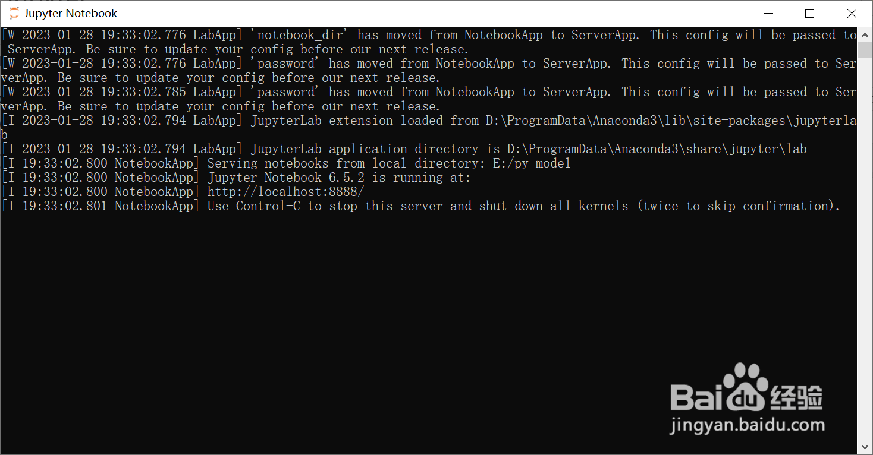Click the vertical scrollbar thumb
Viewport: 873px width, 455px height.
(x=865, y=50)
